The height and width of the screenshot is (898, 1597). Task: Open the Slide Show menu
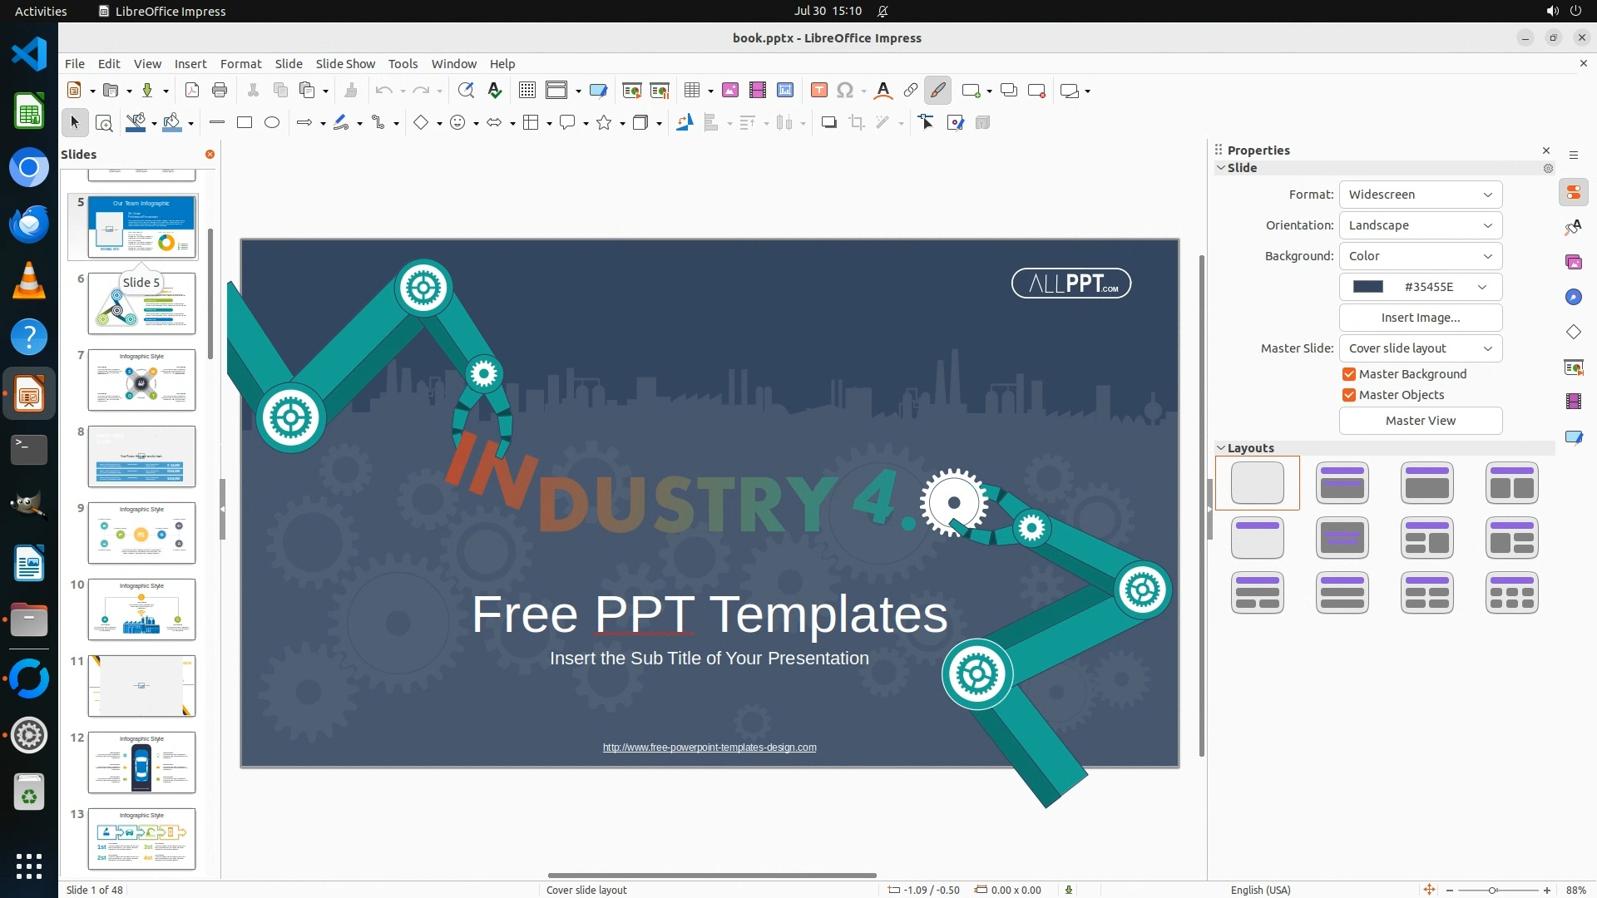tap(345, 63)
